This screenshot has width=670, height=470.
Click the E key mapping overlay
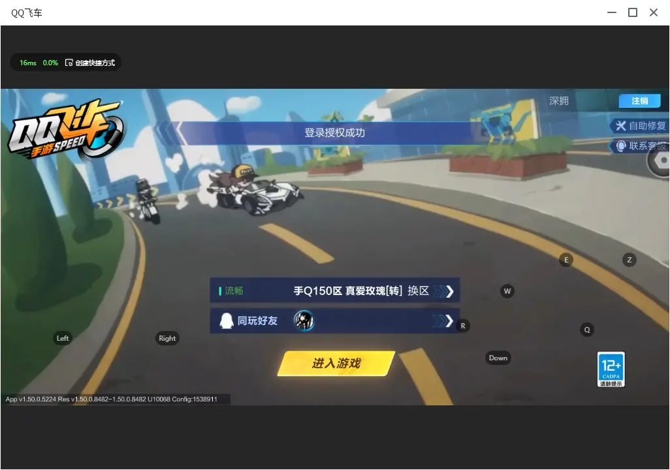pos(566,260)
